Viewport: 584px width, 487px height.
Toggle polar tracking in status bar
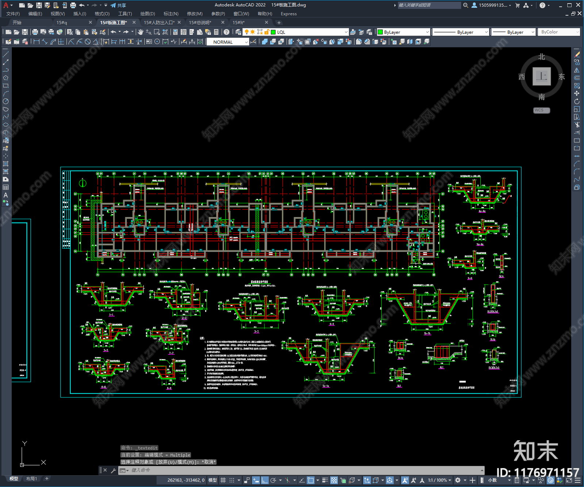(273, 480)
